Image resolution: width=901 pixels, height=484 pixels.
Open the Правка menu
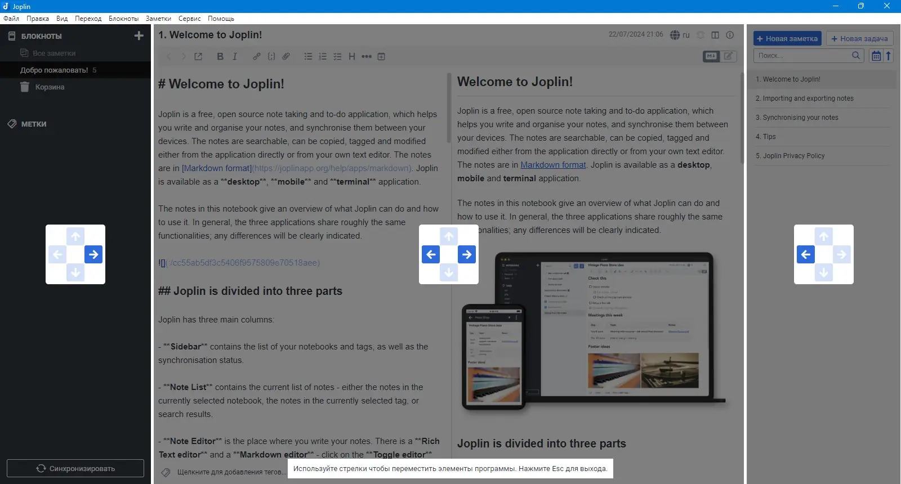tap(38, 19)
